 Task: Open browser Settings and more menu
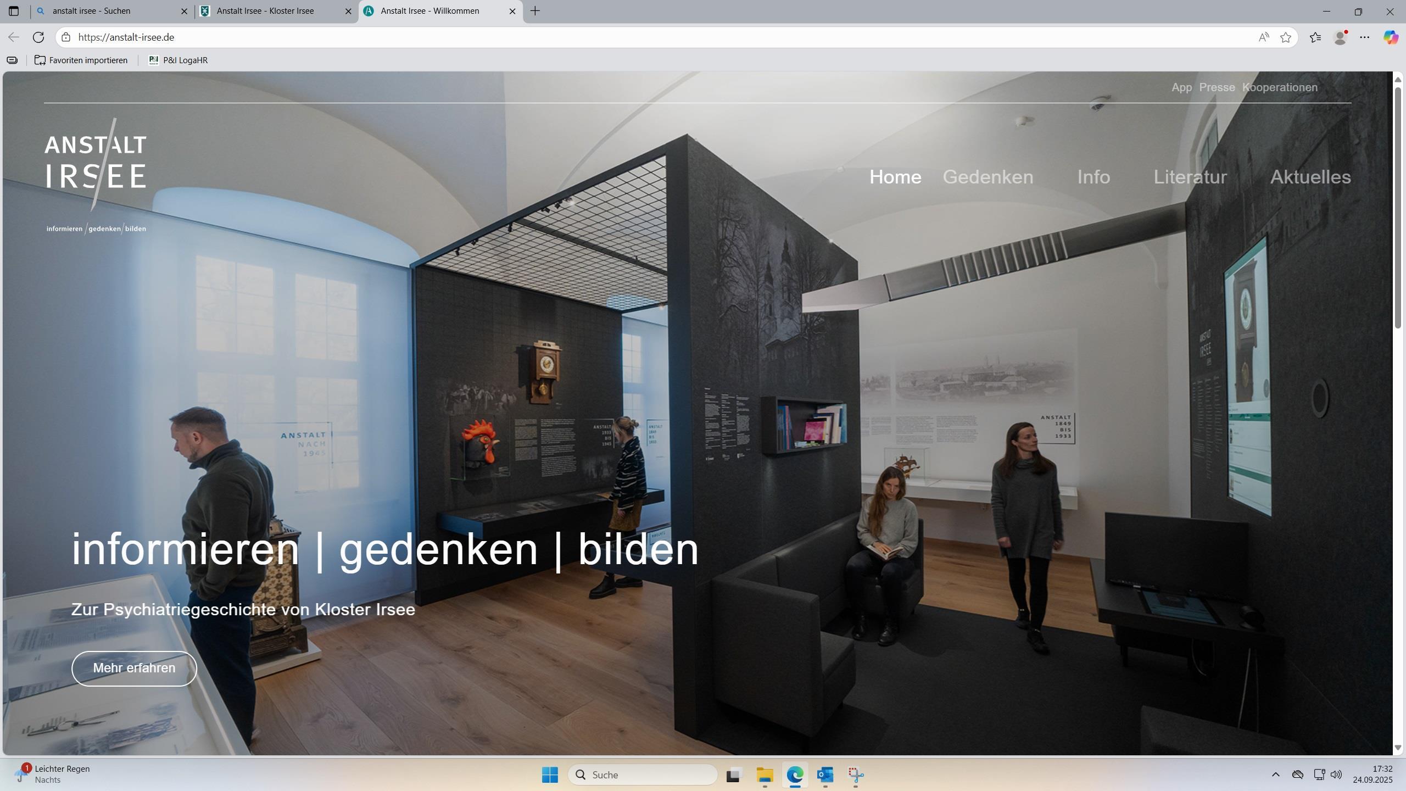(x=1365, y=37)
